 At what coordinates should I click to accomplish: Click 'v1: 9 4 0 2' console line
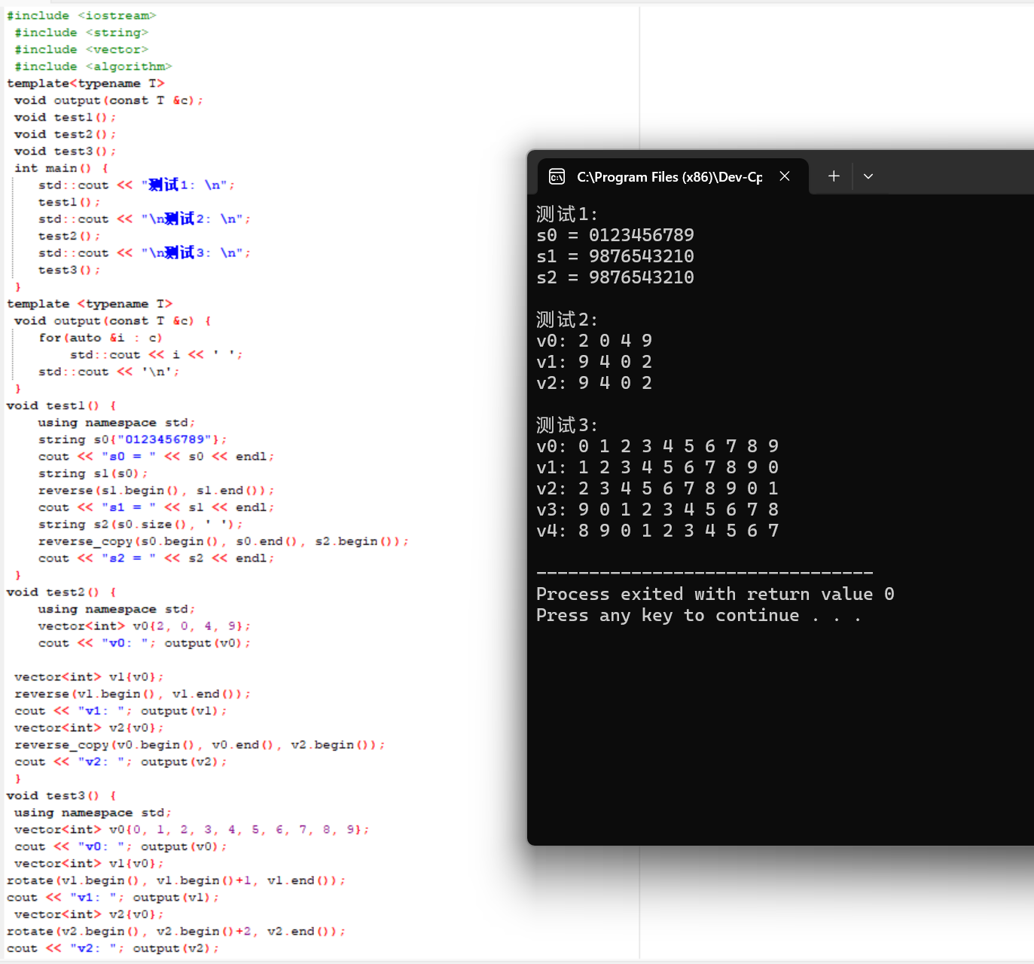click(x=594, y=362)
